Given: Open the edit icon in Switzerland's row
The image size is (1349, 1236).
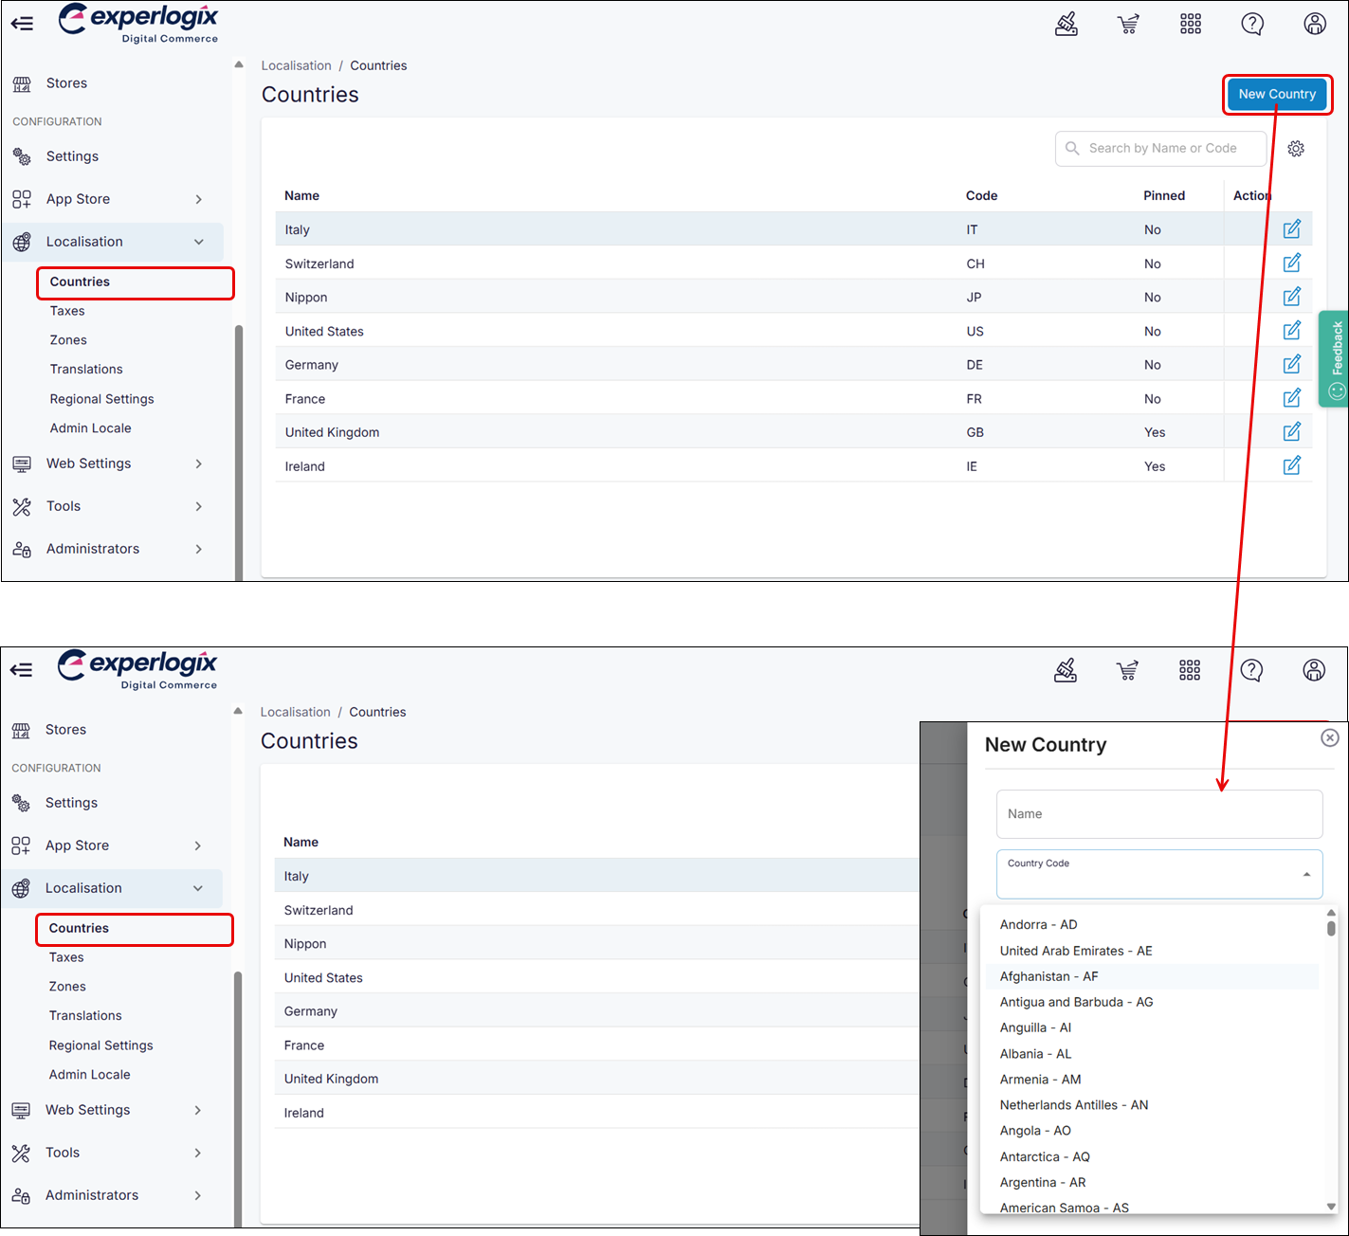Looking at the screenshot, I should (1291, 264).
